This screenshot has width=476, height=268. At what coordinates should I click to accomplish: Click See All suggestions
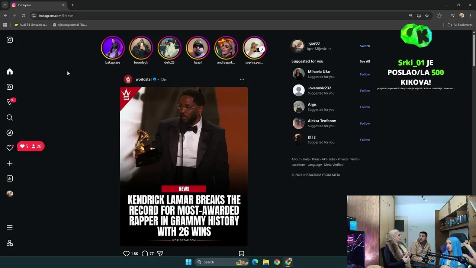(365, 61)
